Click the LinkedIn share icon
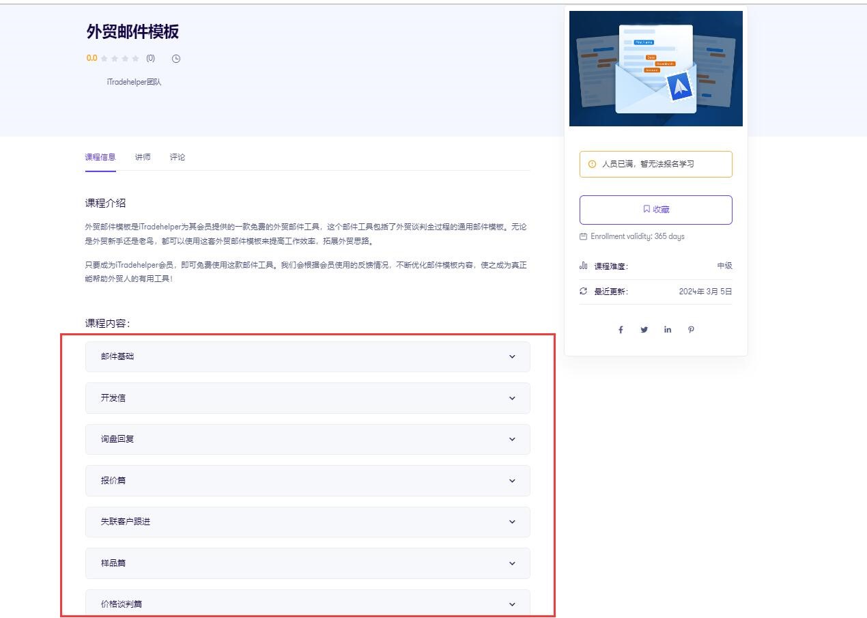 coord(668,330)
